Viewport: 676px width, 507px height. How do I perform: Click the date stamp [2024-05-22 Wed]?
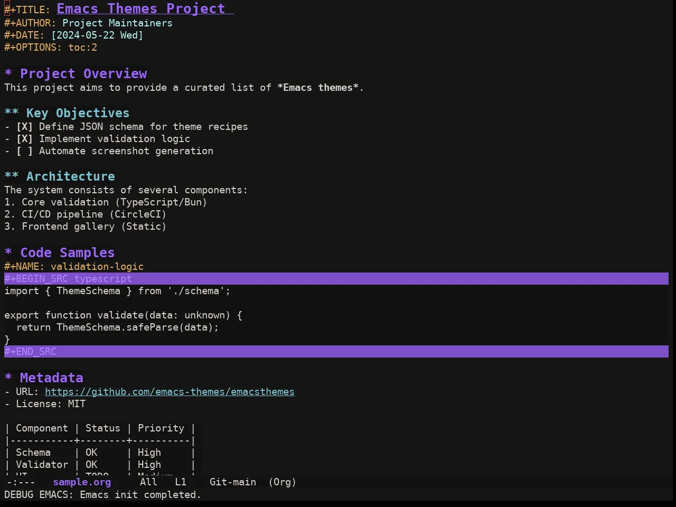coord(97,35)
